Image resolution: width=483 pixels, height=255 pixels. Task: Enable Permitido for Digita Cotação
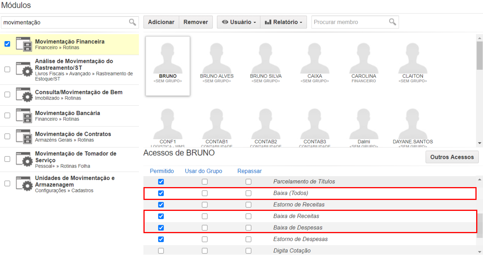161,250
